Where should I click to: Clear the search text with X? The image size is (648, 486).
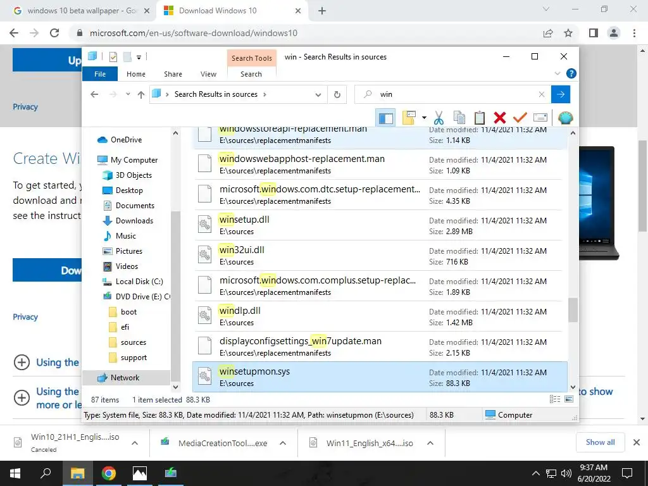[542, 95]
